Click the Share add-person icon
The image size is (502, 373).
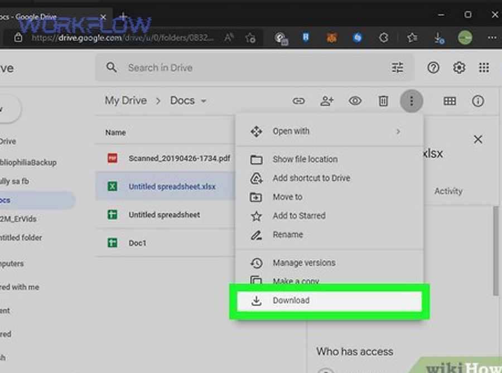(x=327, y=101)
